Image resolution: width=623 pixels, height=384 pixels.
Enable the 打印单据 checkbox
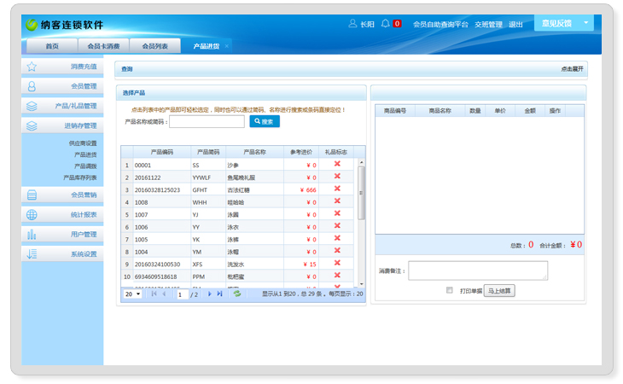pyautogui.click(x=450, y=290)
